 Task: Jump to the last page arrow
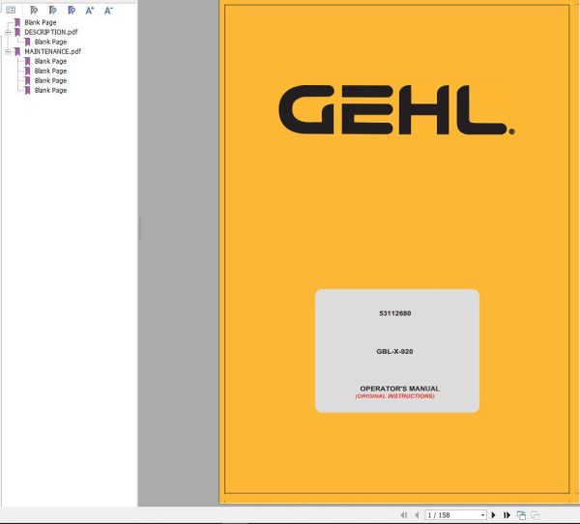tap(507, 514)
